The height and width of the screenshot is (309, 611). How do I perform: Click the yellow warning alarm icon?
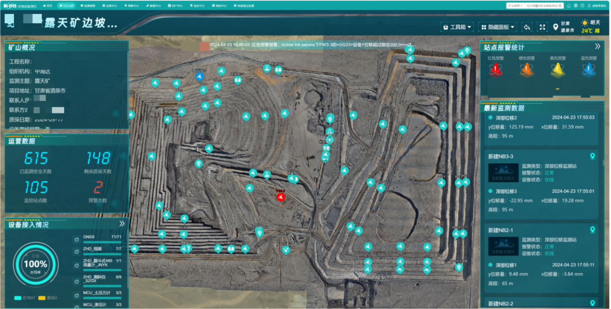[557, 70]
